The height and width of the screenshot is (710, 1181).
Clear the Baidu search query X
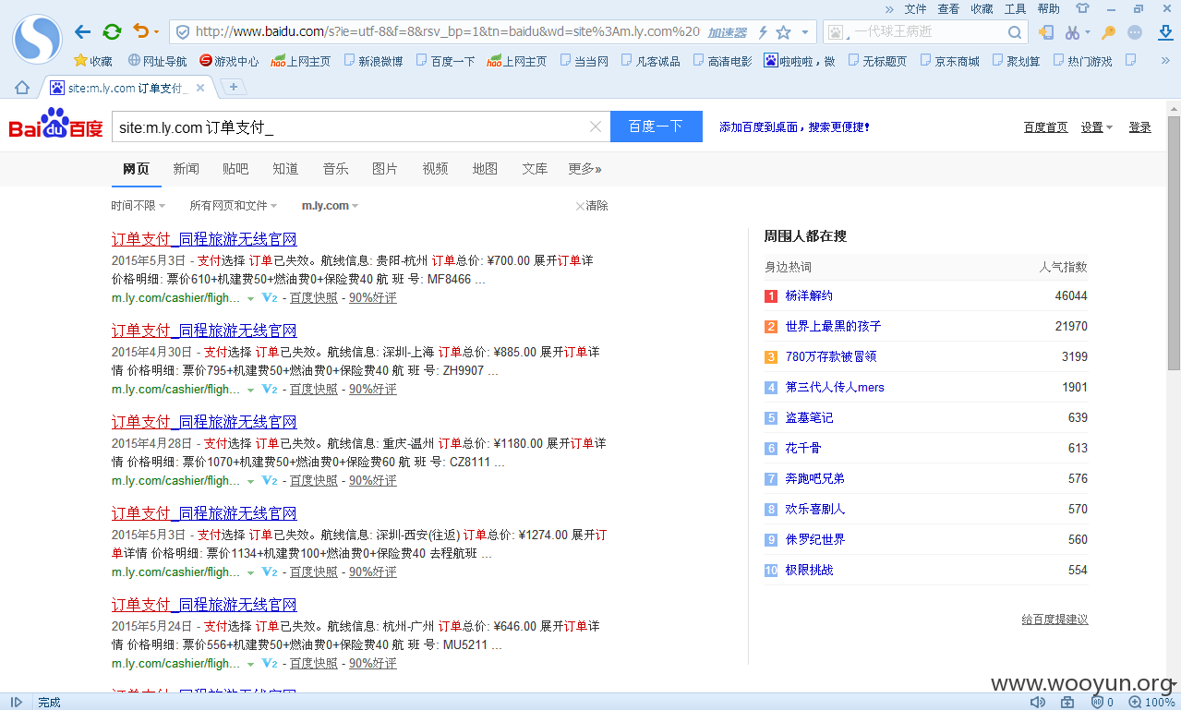(596, 126)
